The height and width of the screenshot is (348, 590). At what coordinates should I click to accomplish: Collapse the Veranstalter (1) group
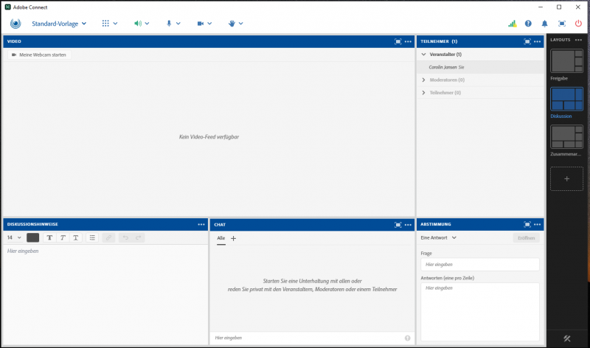pos(423,54)
